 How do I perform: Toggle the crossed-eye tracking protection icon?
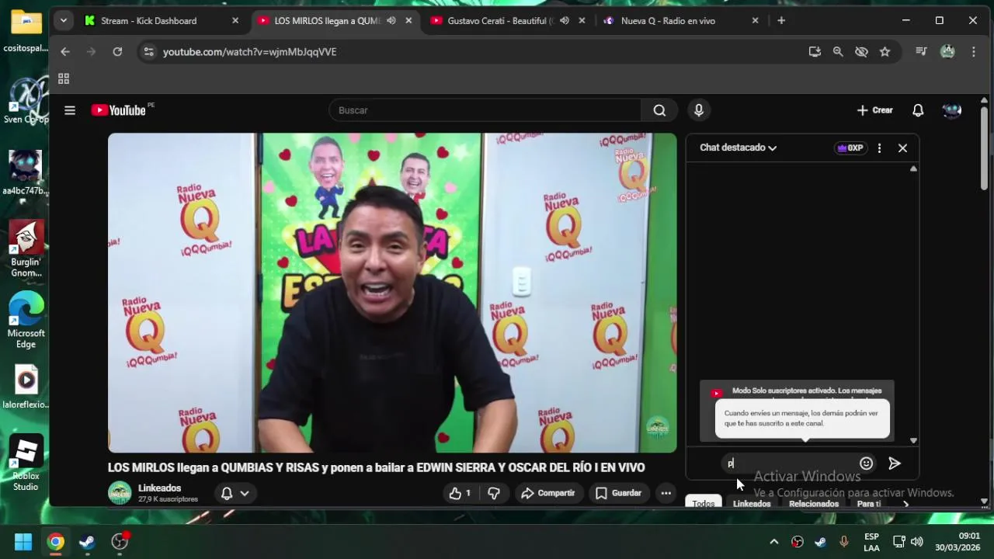pos(861,51)
